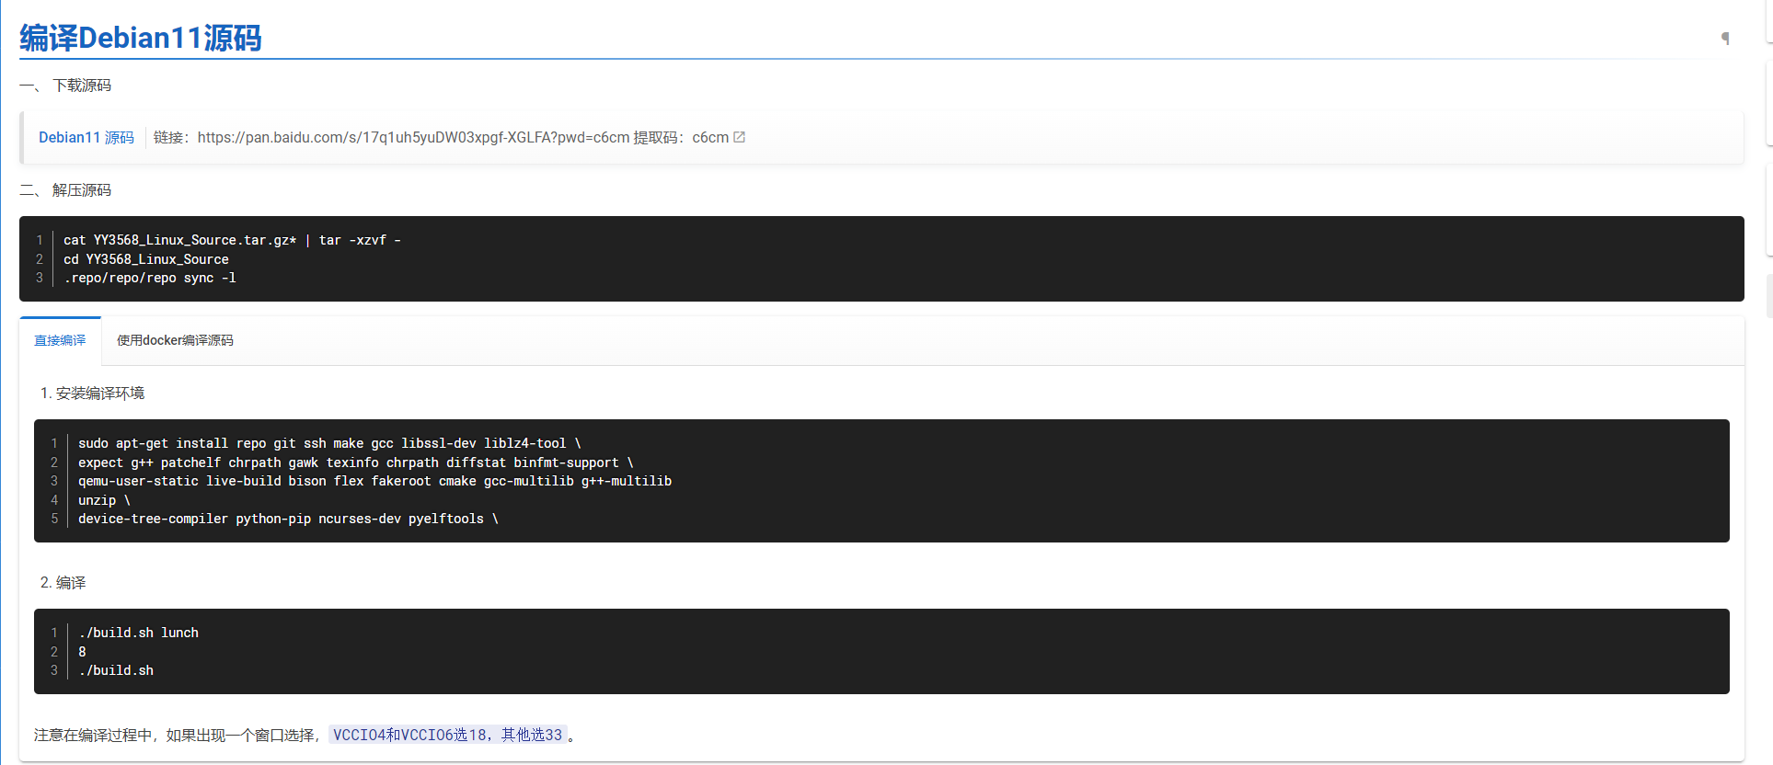The height and width of the screenshot is (765, 1773).
Task: Click the highlighted 'VCCIO4和VCCIO6选18' inline code
Action: click(447, 735)
